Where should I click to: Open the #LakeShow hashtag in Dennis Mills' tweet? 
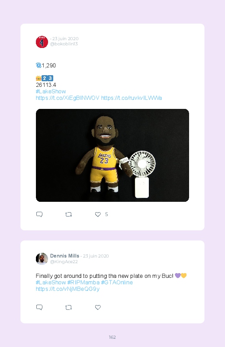pos(51,282)
